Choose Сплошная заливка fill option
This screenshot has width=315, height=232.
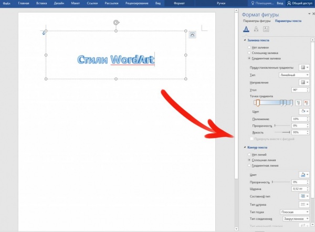pyautogui.click(x=249, y=53)
